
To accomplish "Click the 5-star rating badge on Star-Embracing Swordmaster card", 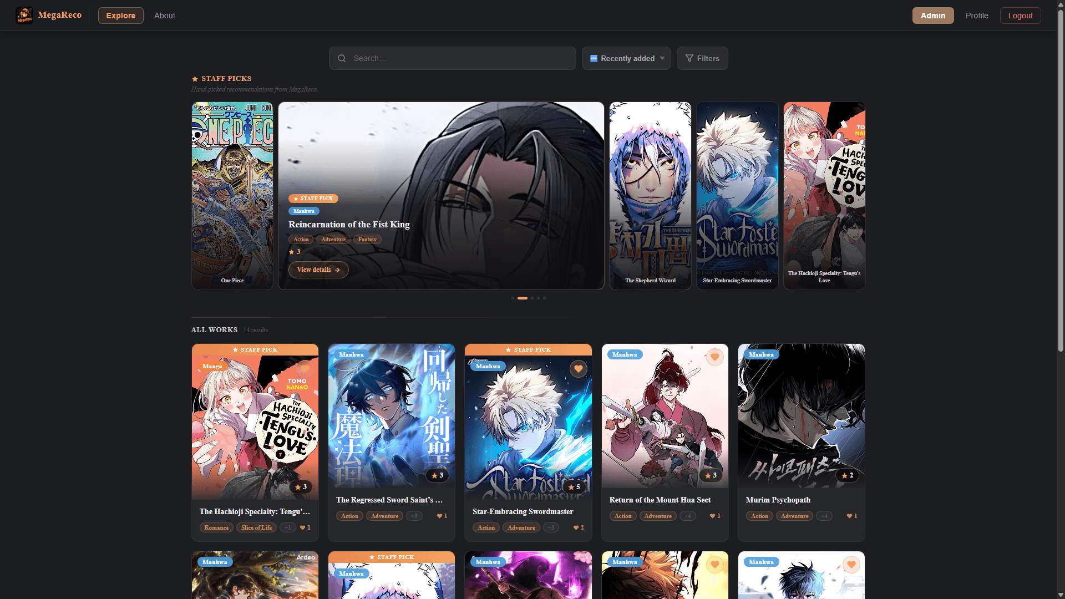I will coord(574,487).
